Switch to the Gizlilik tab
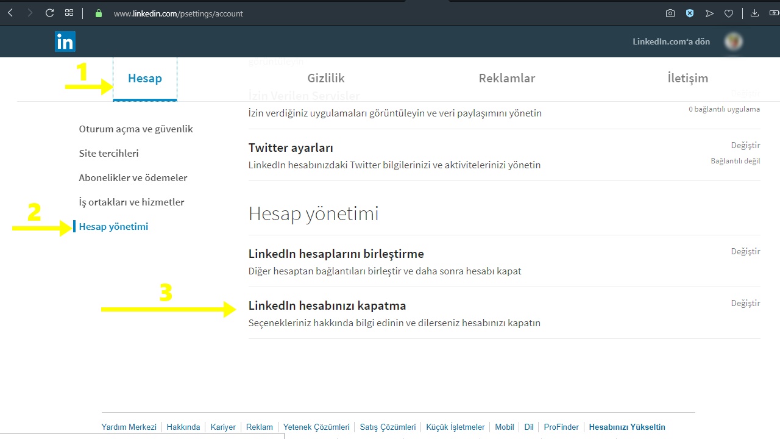The height and width of the screenshot is (439, 780). 326,78
